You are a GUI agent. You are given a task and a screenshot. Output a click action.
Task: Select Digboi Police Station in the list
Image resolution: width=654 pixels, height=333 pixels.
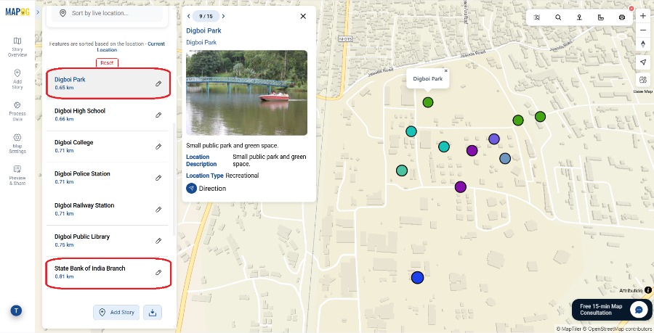click(x=108, y=178)
